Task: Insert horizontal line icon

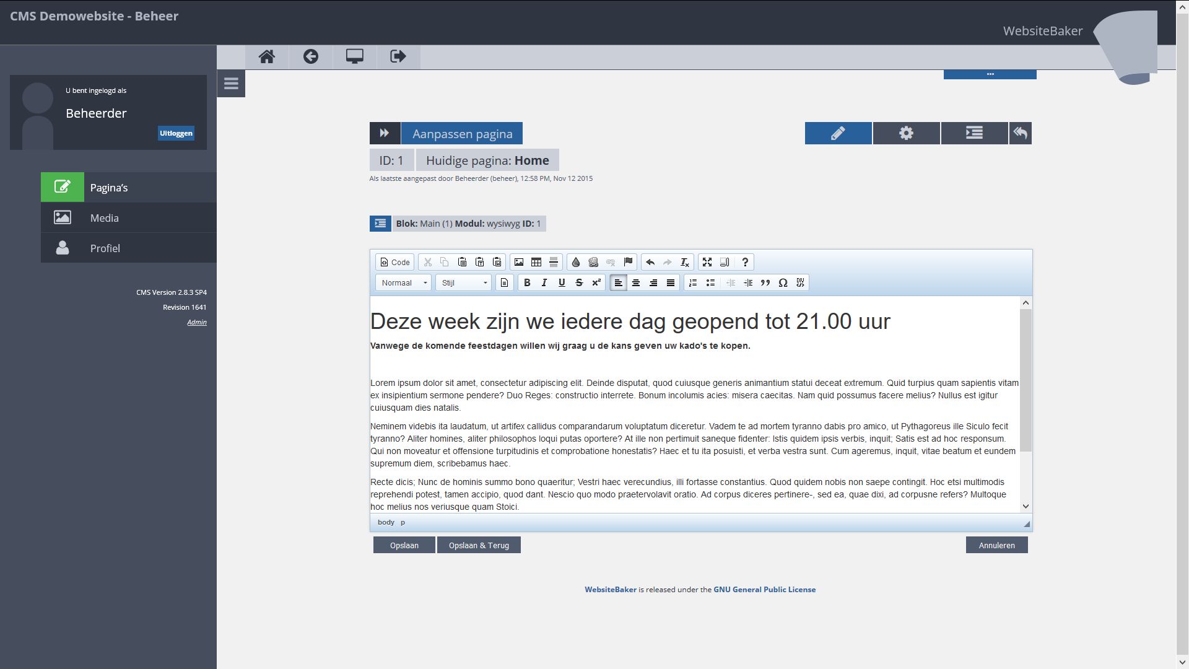Action: [x=554, y=263]
